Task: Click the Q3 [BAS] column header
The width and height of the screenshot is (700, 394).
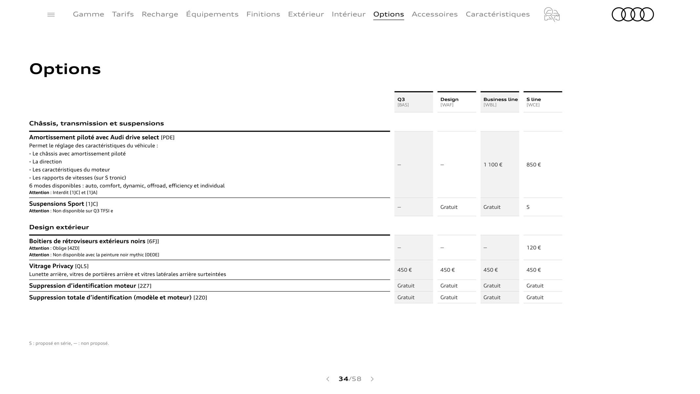Action: 414,102
